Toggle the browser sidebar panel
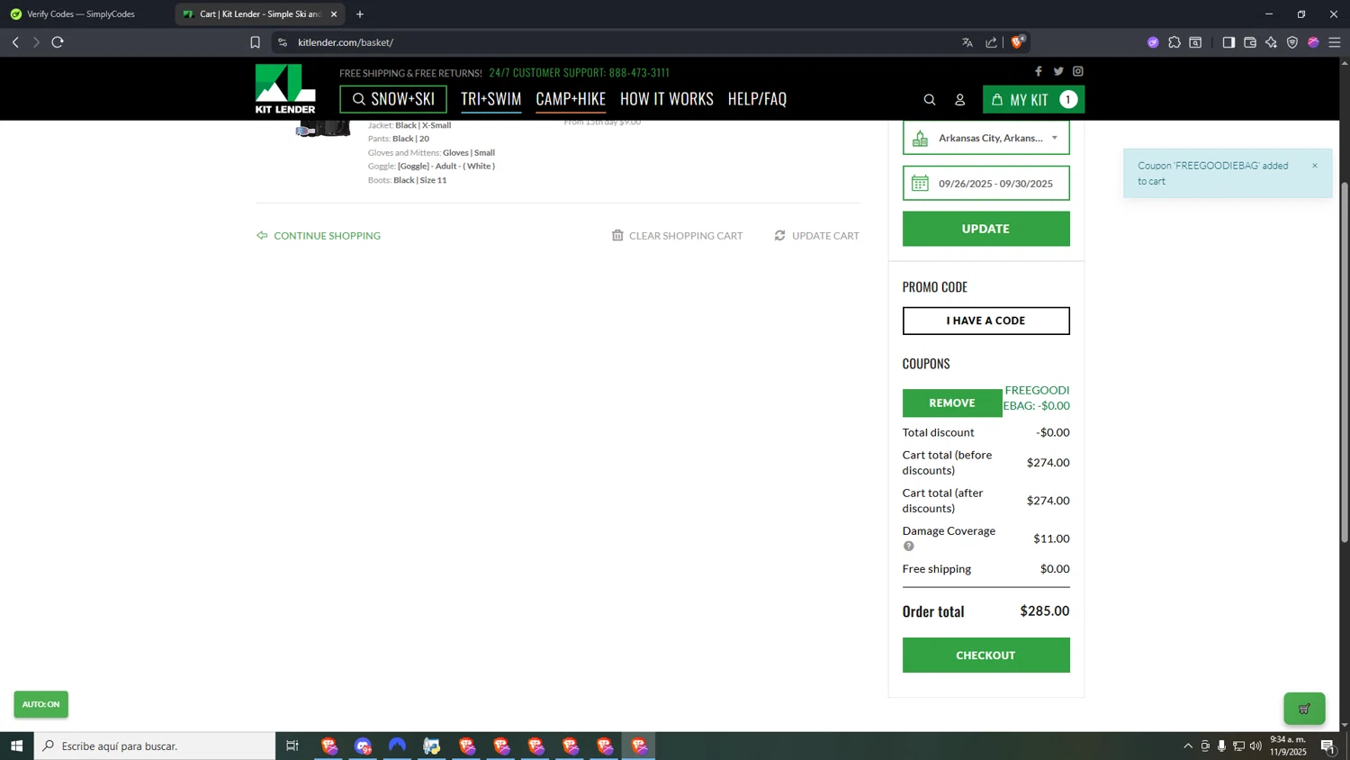 click(1228, 42)
